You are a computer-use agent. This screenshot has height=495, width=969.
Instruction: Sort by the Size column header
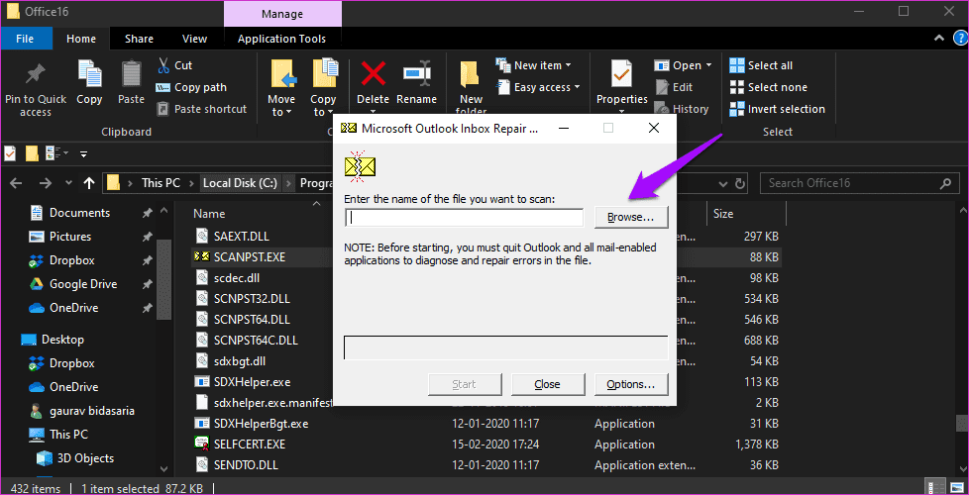click(723, 214)
